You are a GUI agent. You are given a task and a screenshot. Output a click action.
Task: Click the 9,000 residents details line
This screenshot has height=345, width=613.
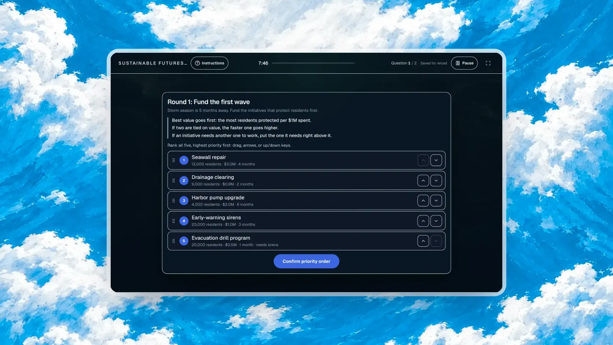222,184
